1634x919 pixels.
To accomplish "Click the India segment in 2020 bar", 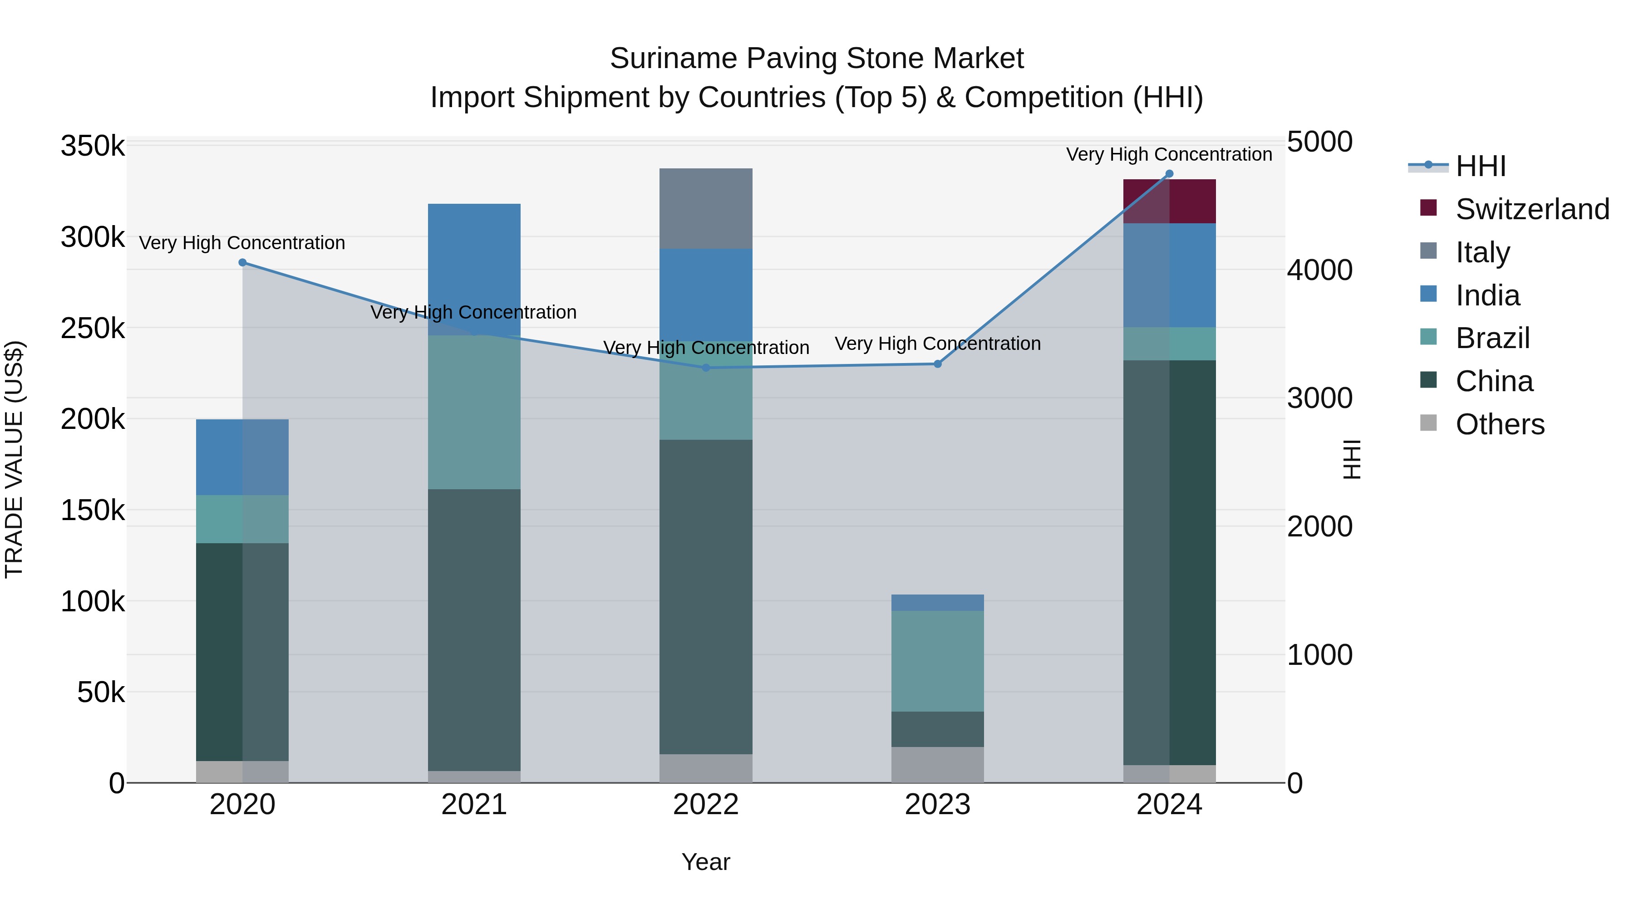I will click(x=242, y=457).
